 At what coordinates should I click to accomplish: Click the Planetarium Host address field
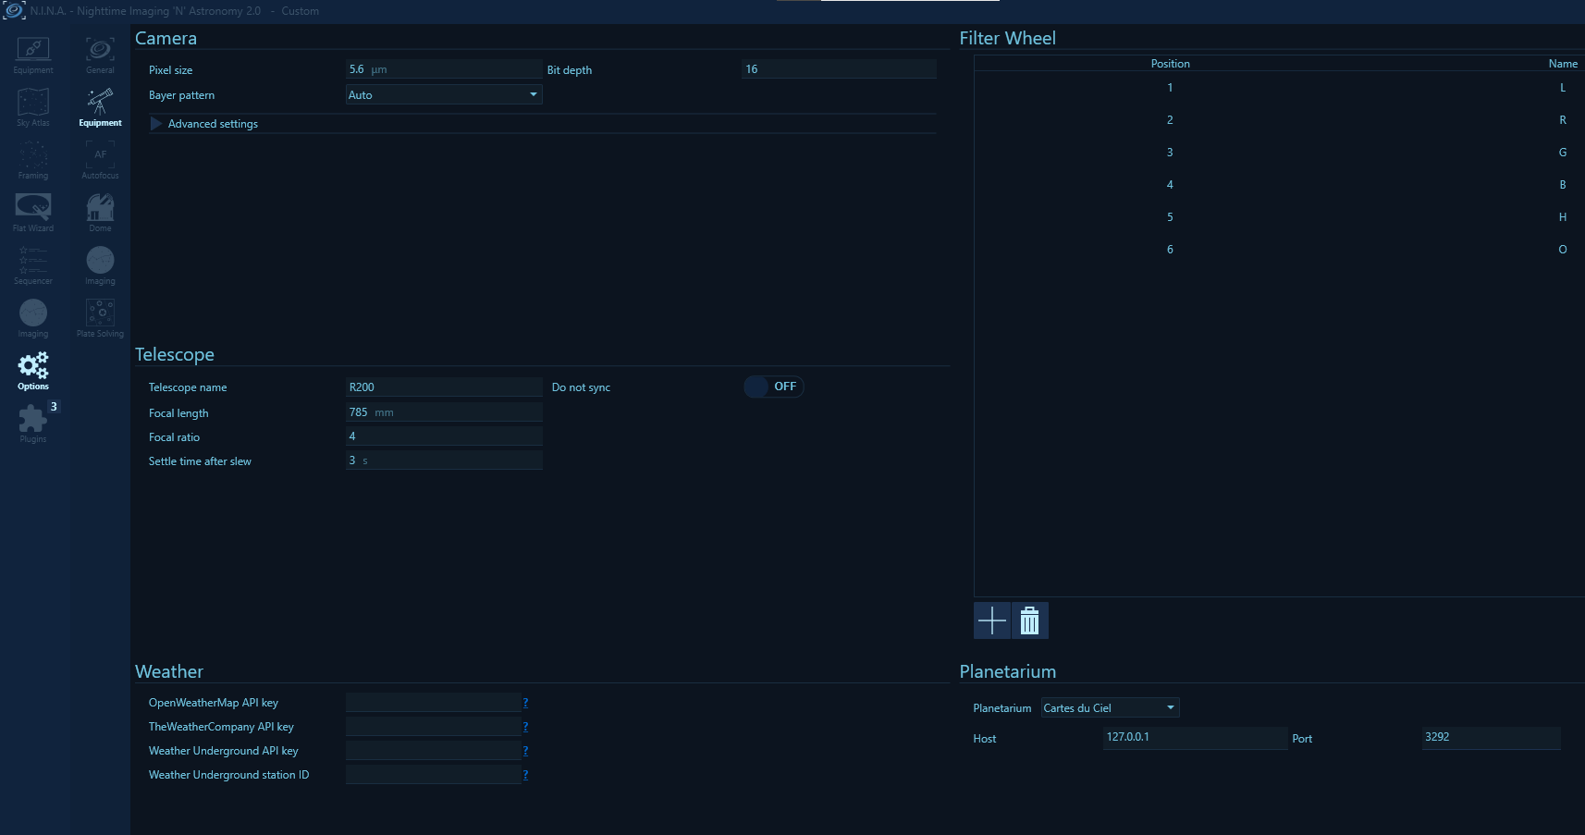pos(1194,737)
